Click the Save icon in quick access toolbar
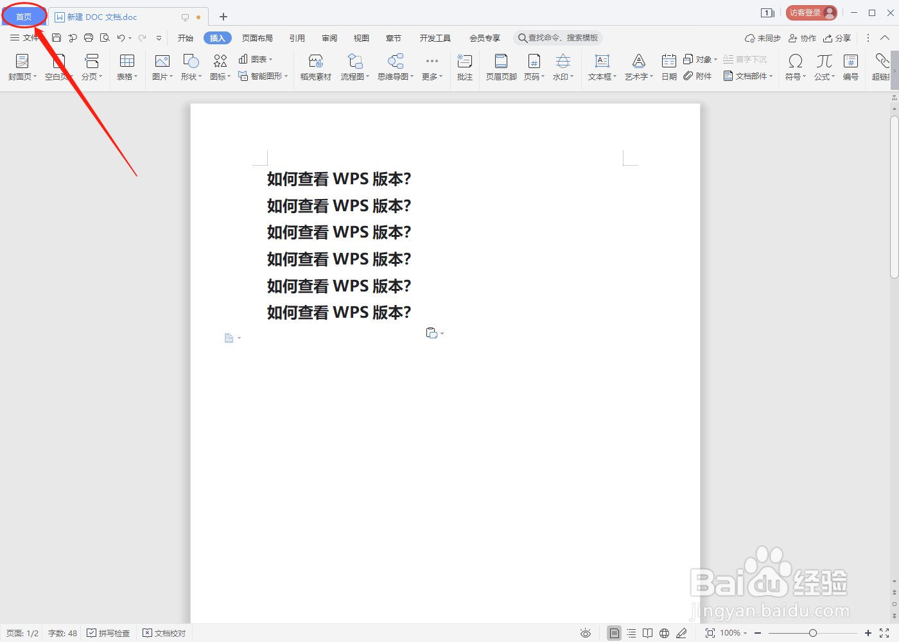This screenshot has width=899, height=642. coord(57,38)
